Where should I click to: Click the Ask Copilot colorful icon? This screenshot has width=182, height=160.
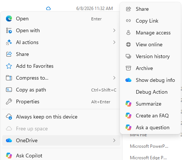(x=9, y=156)
